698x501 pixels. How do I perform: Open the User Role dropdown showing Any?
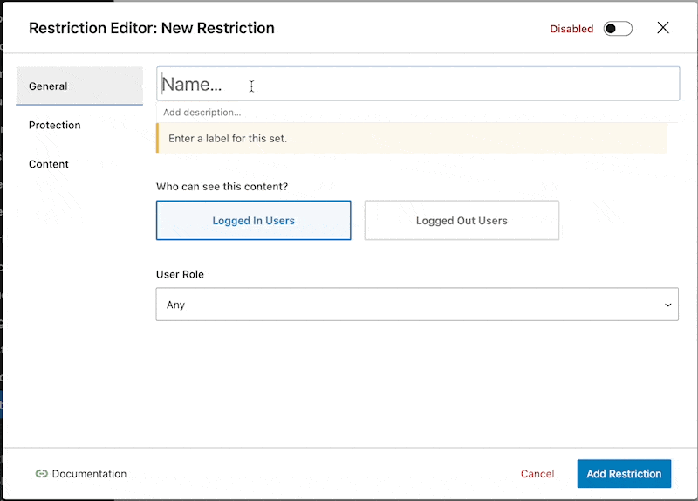point(417,305)
